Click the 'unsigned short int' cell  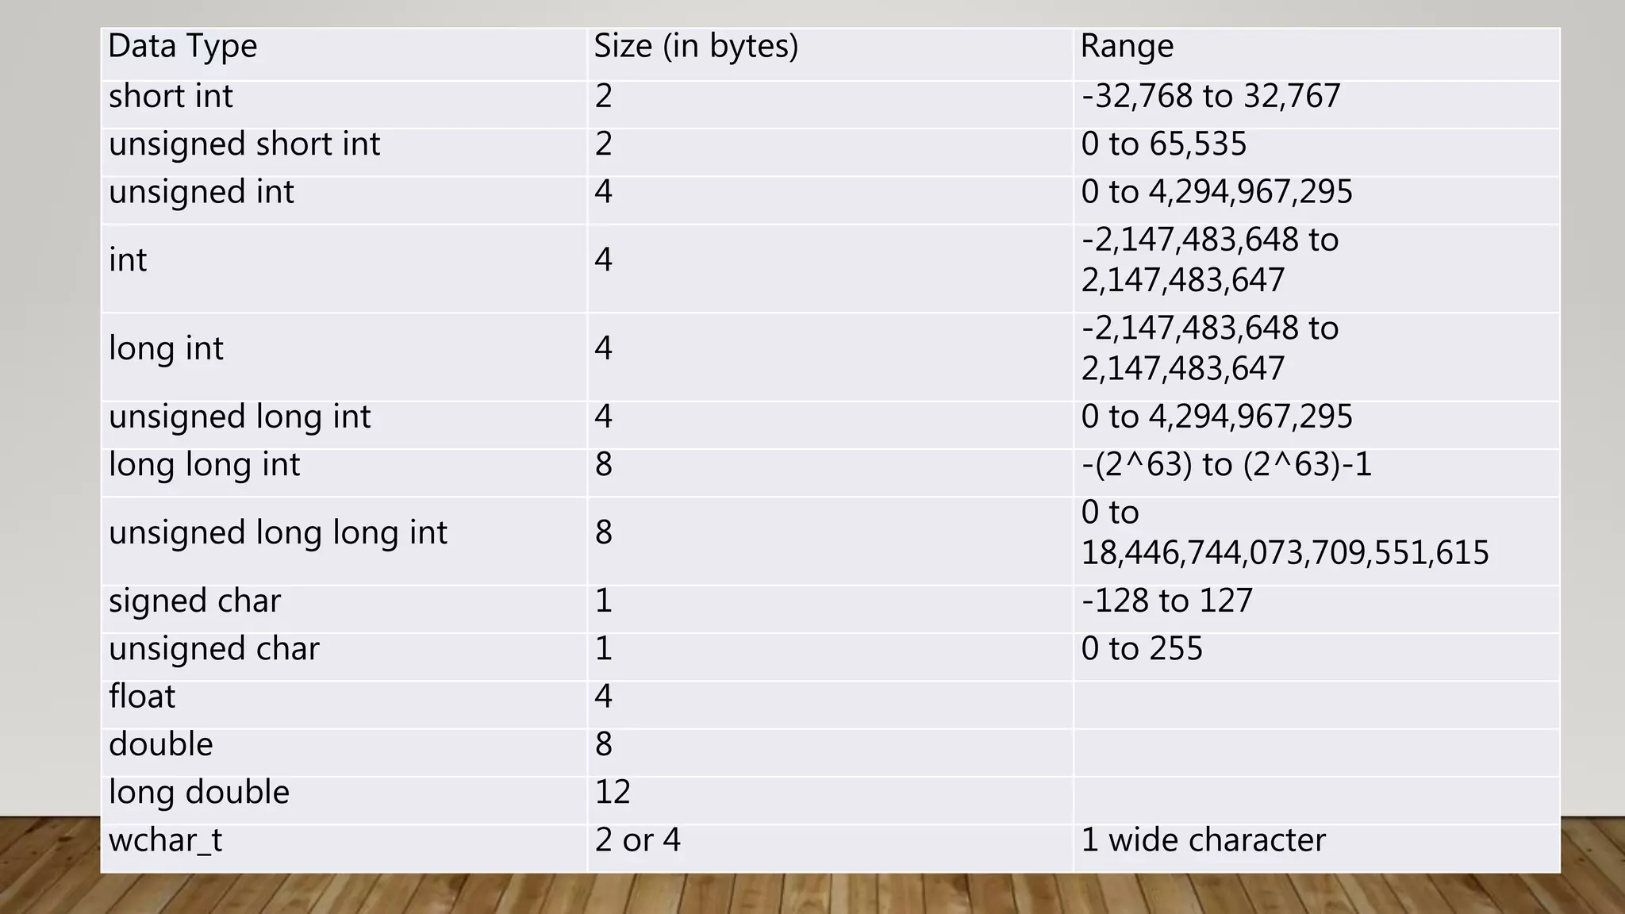click(344, 152)
